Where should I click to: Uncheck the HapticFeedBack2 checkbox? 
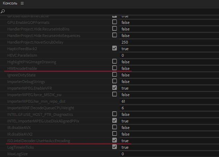point(115,48)
